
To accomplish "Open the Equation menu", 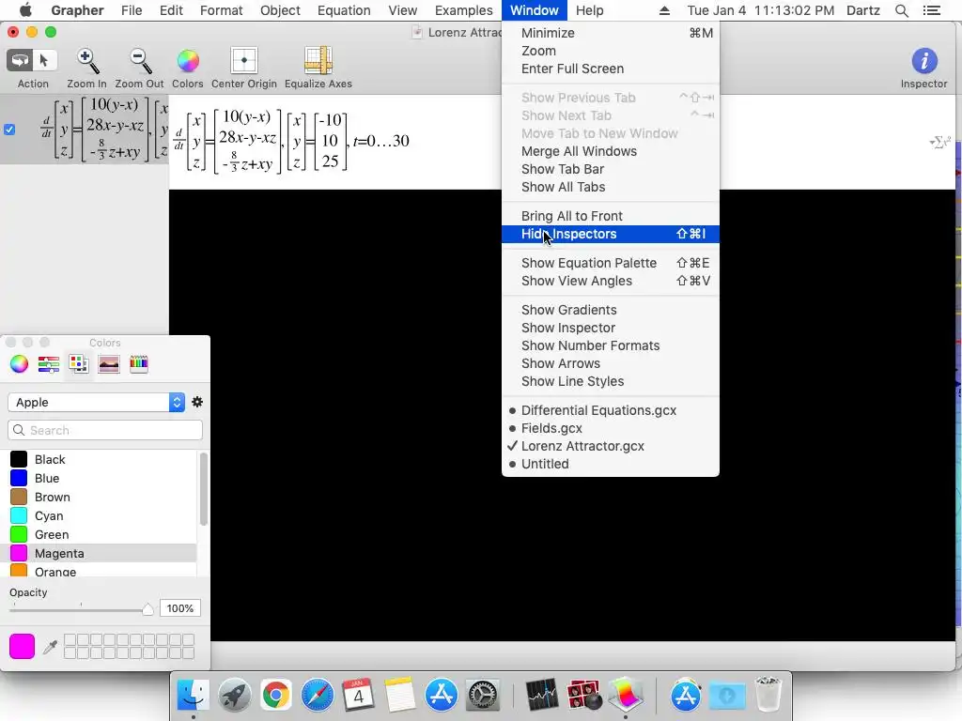I will (x=344, y=10).
